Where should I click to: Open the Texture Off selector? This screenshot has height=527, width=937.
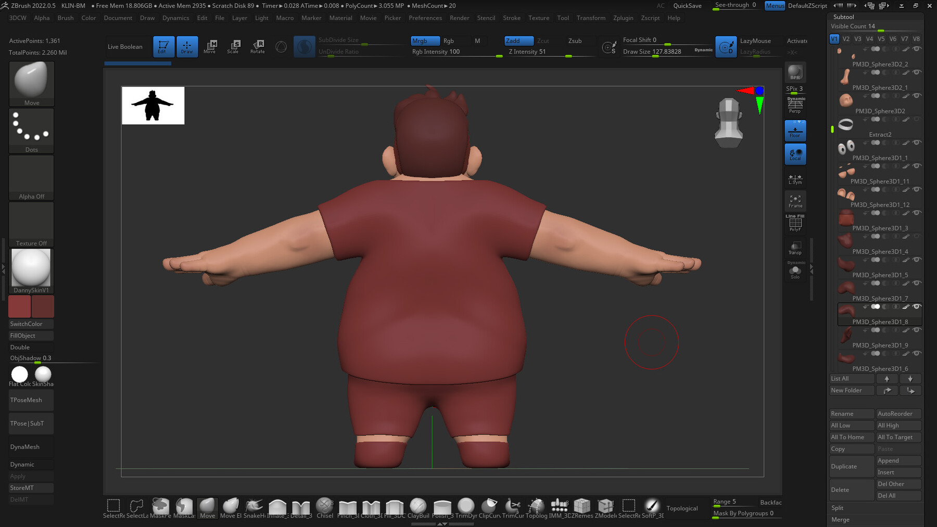[x=31, y=224]
